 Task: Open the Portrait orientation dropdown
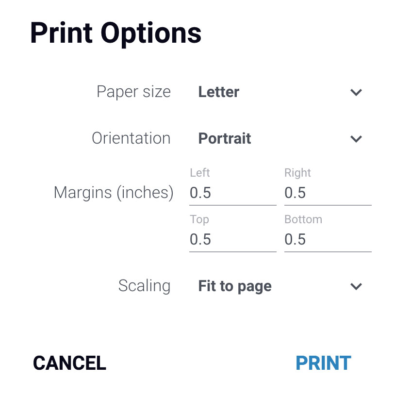click(280, 138)
